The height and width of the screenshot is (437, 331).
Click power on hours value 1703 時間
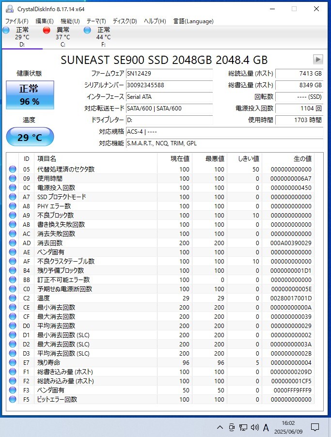tap(299, 120)
